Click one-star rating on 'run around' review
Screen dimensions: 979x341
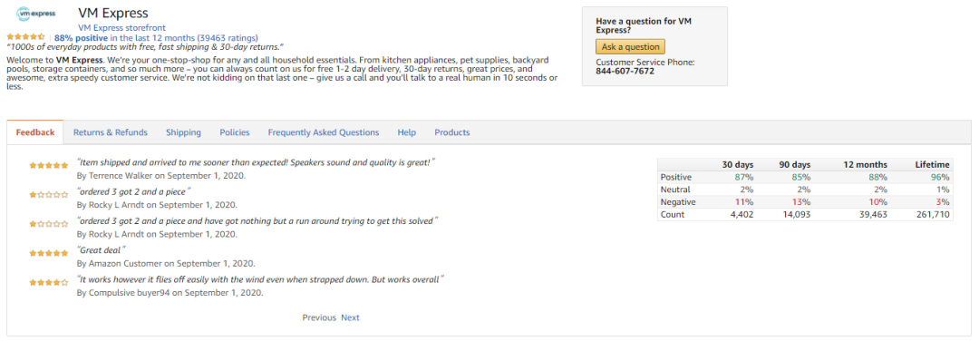pos(49,224)
